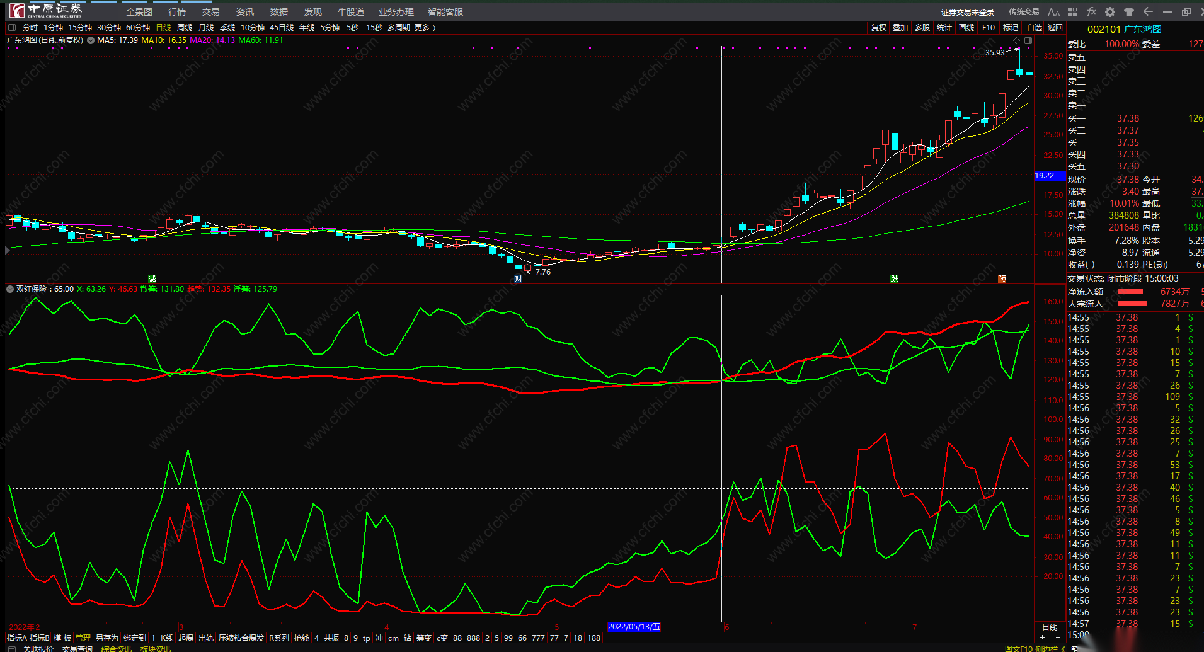Click the 预 marker on the price chart
The height and width of the screenshot is (652, 1204).
1002,278
